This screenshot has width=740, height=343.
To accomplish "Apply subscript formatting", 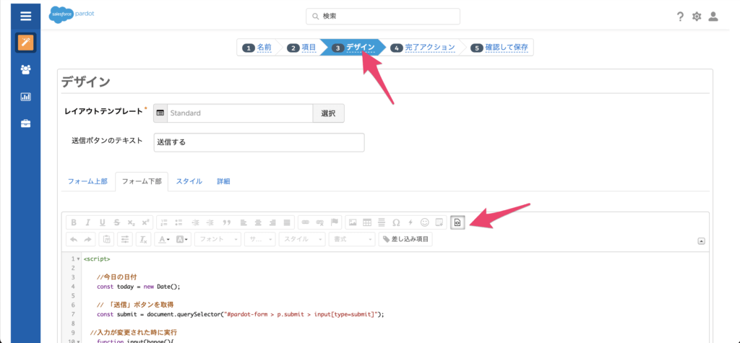I will [x=132, y=222].
